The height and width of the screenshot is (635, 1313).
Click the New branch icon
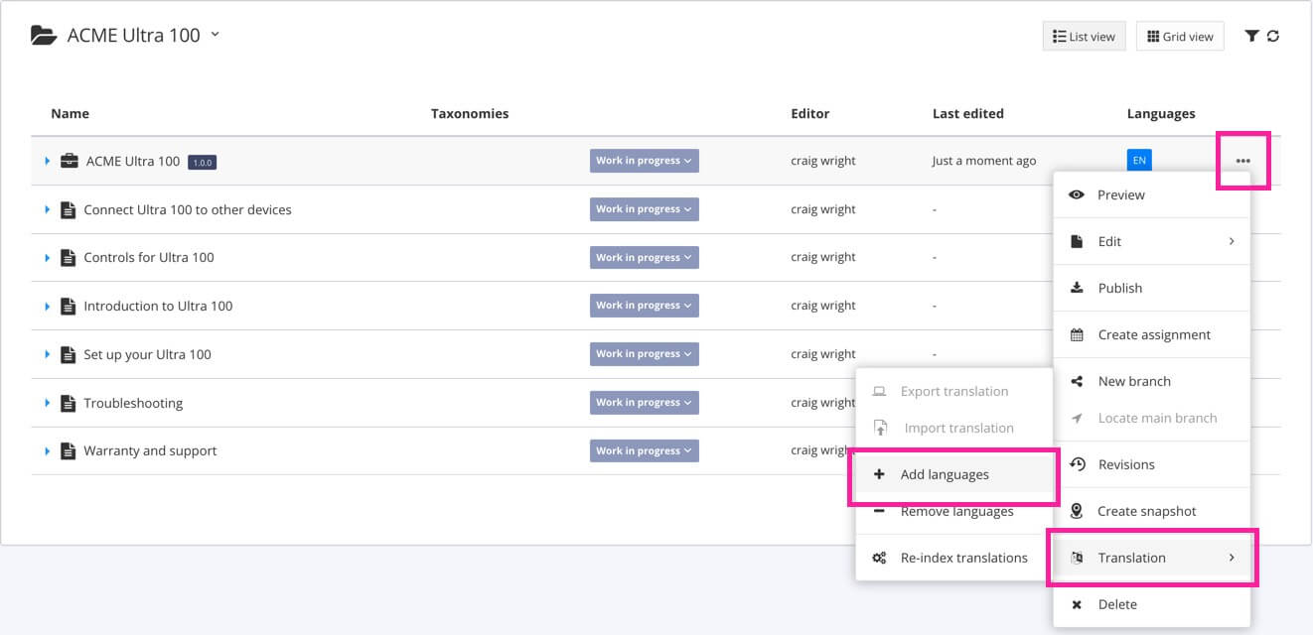[1077, 381]
